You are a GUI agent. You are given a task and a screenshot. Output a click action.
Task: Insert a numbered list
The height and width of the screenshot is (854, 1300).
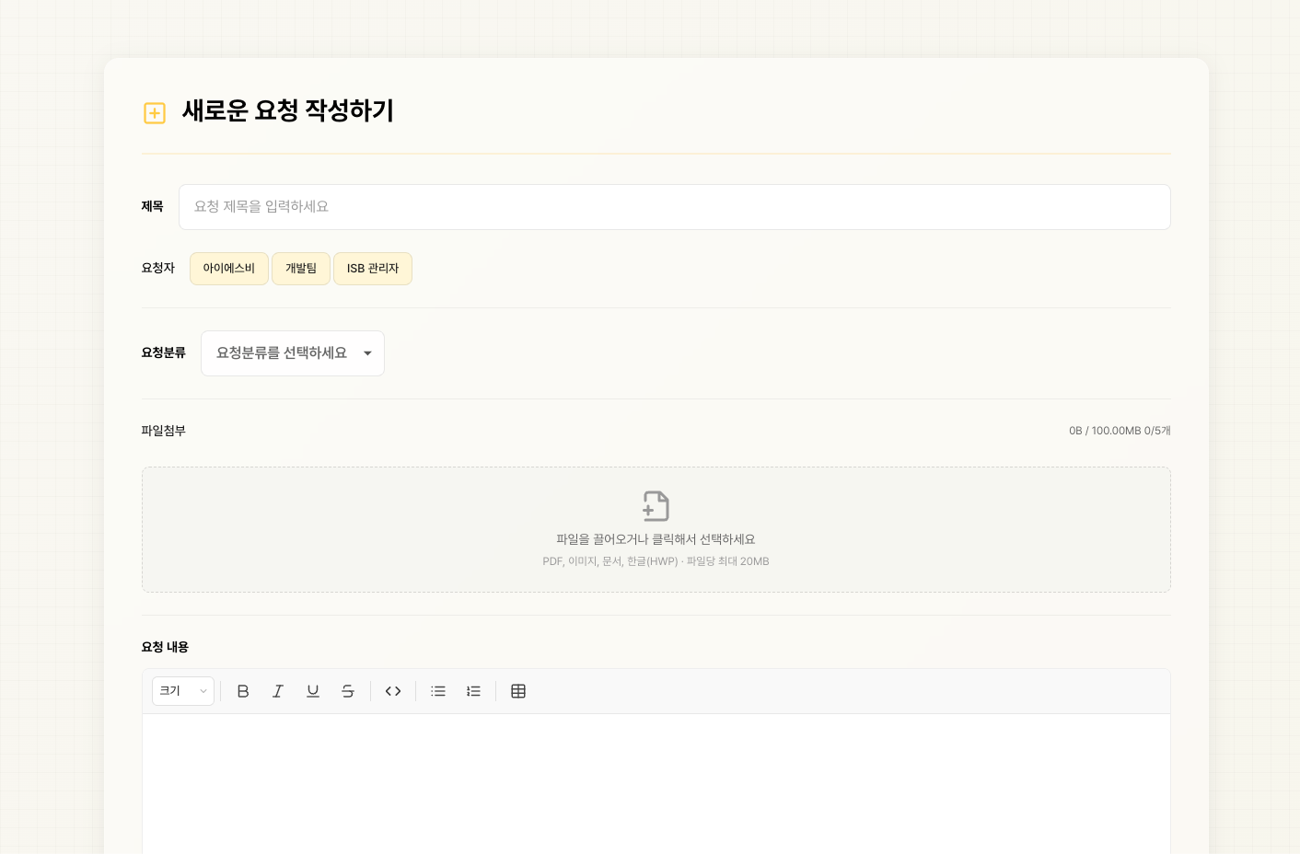pyautogui.click(x=473, y=691)
